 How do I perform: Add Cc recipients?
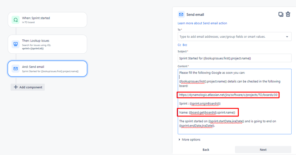click(179, 45)
